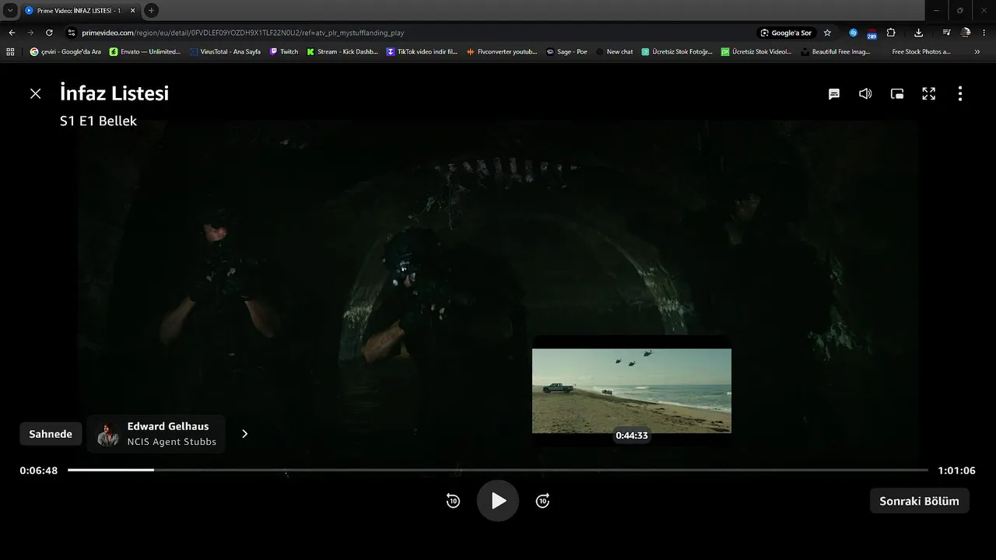Adjust volume using the speaker icon
The image size is (996, 560).
865,94
